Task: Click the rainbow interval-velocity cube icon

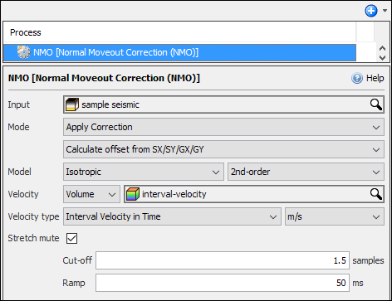Action: pos(133,194)
